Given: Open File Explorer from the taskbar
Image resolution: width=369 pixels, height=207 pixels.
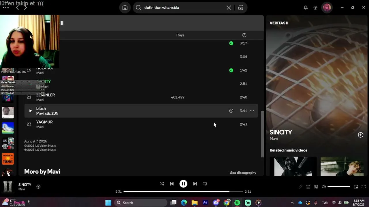Looking at the screenshot, I should (195, 203).
